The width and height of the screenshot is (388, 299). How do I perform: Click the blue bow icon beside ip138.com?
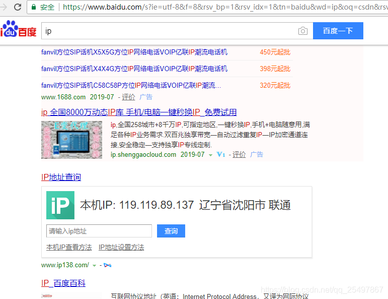(107, 265)
